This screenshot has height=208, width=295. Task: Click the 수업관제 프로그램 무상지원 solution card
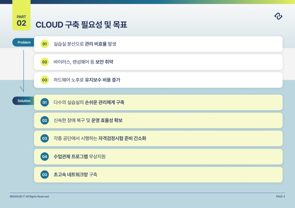tap(158, 157)
